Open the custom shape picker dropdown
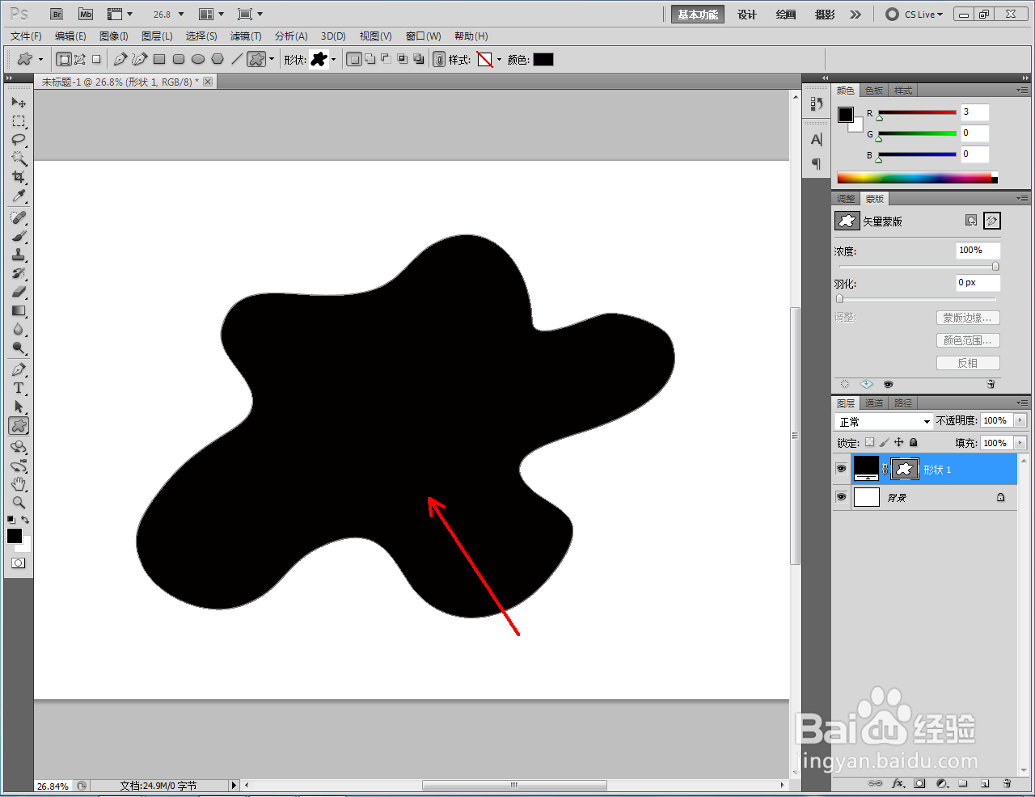 [333, 59]
